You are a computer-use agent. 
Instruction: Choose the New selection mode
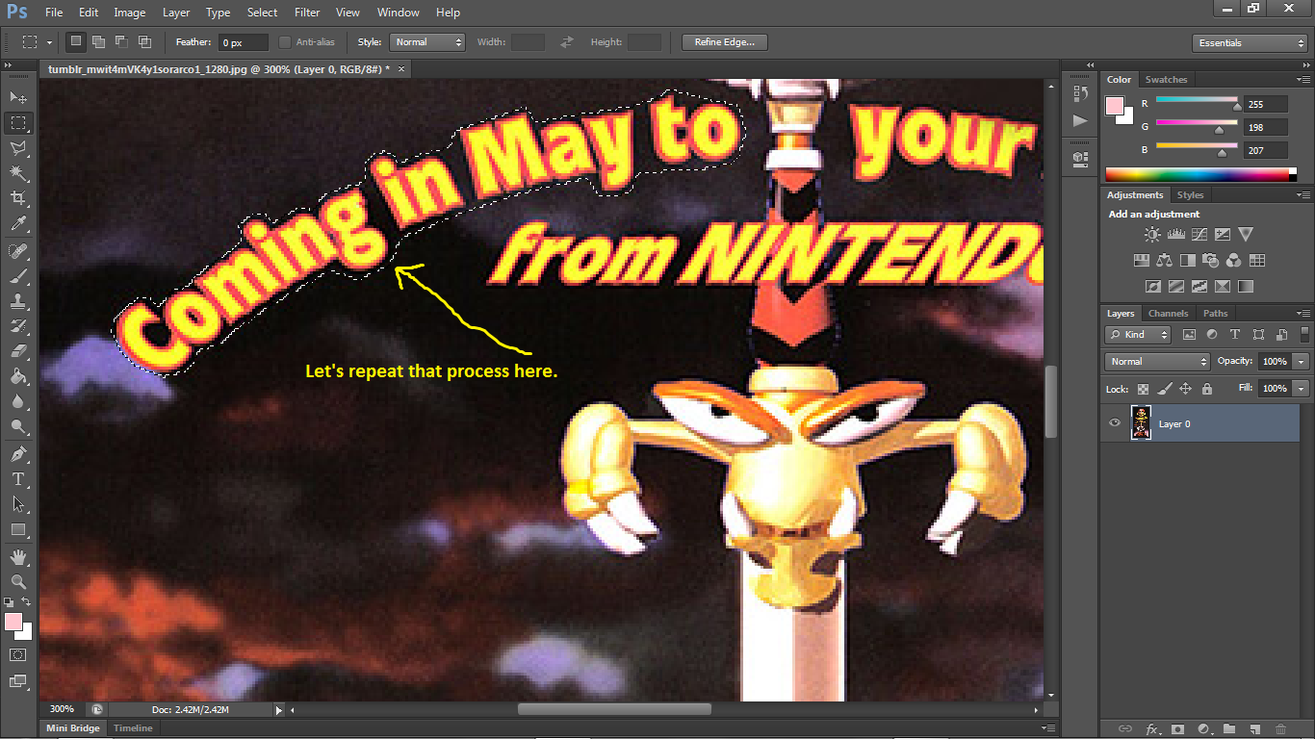(75, 41)
